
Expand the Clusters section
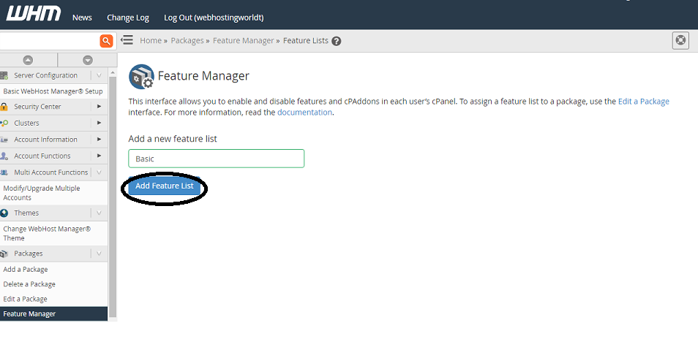pyautogui.click(x=99, y=123)
